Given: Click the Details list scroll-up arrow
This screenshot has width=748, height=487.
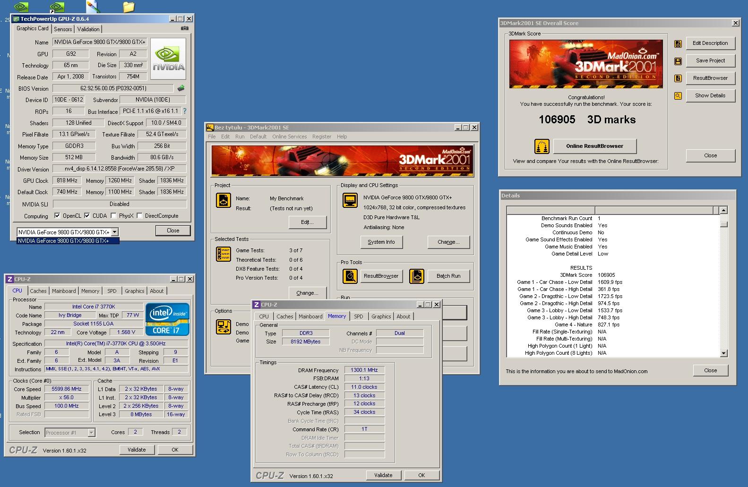Looking at the screenshot, I should [723, 210].
